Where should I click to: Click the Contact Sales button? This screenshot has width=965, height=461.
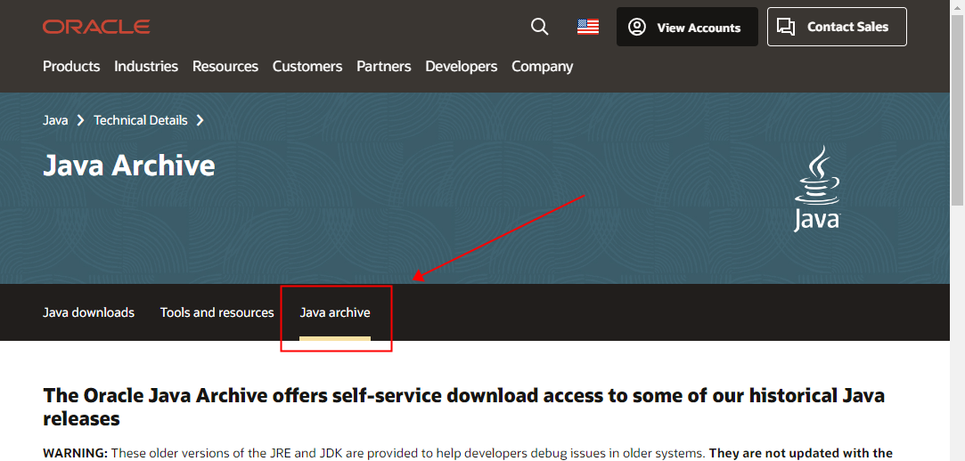pyautogui.click(x=837, y=27)
